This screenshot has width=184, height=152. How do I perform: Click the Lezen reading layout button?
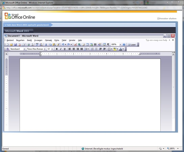click(132, 45)
